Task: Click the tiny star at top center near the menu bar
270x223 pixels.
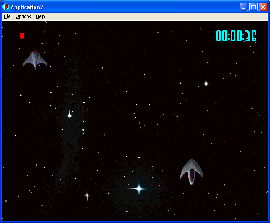Action: coord(158,33)
